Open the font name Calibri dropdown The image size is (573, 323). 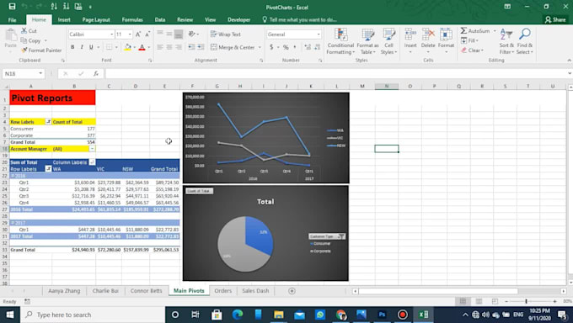(x=111, y=34)
